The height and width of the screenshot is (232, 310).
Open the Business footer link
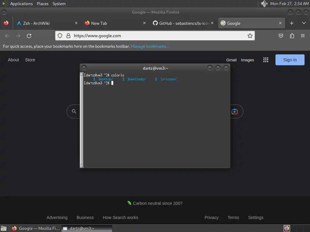[85, 217]
